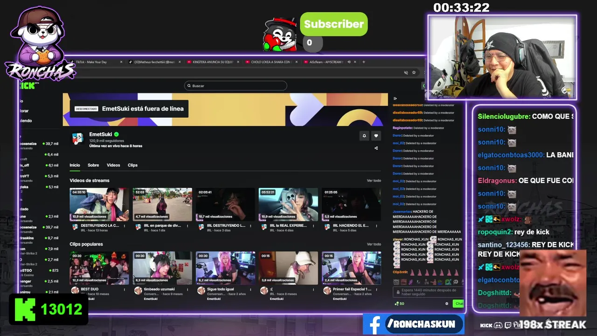
Task: Click Ver todo for Clips populares
Action: [x=374, y=244]
